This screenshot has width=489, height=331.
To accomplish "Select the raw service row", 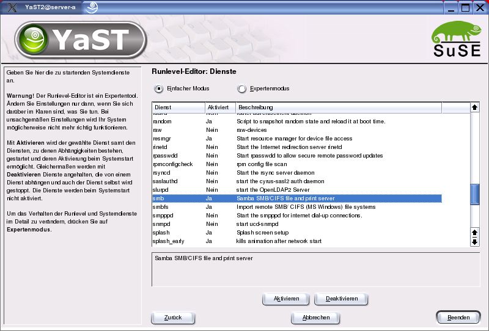I will click(x=297, y=130).
